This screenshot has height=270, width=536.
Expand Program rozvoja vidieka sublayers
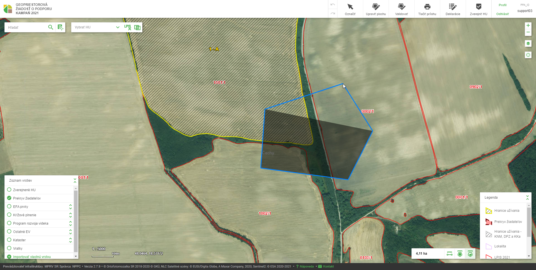pyautogui.click(x=70, y=223)
